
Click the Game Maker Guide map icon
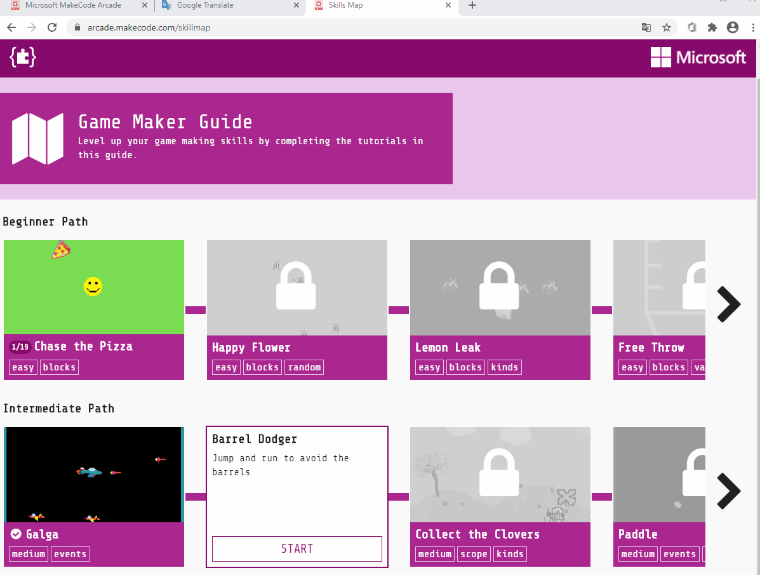click(x=38, y=139)
